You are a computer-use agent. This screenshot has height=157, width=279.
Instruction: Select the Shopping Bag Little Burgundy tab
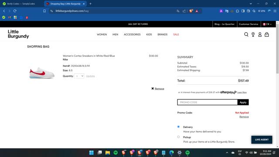pos(65,4)
